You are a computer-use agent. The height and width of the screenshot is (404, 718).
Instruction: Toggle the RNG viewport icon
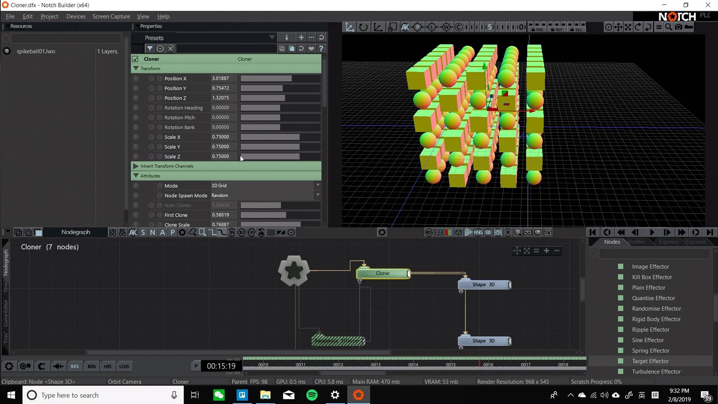point(478,232)
